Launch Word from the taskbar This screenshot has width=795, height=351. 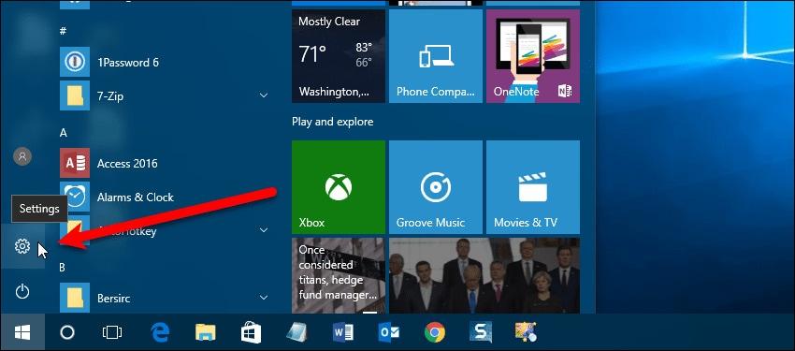pos(343,332)
